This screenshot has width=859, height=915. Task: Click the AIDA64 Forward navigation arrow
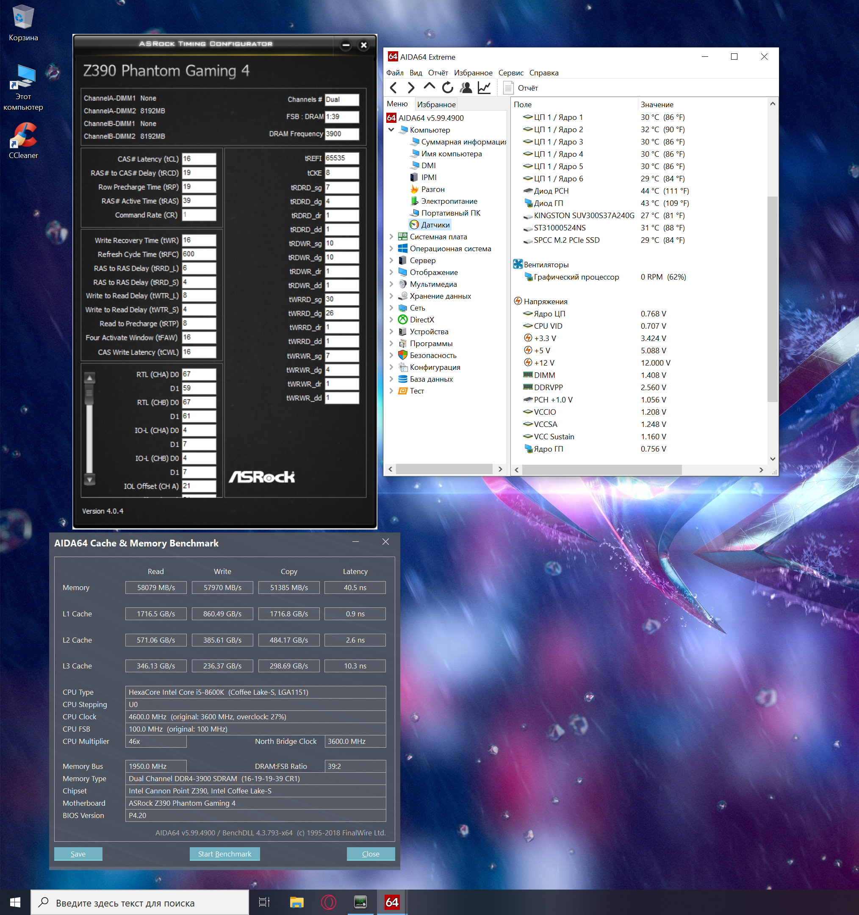click(x=411, y=87)
